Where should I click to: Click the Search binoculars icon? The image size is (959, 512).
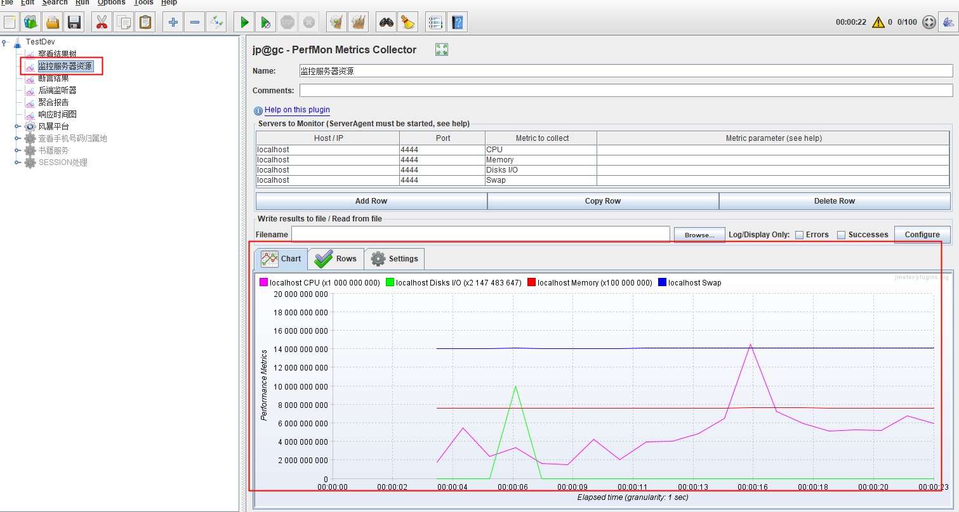pos(386,23)
